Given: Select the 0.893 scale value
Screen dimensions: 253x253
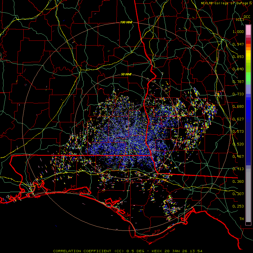Looking at the screenshot, I should pyautogui.click(x=238, y=57).
